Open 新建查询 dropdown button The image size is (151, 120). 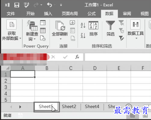(32, 31)
